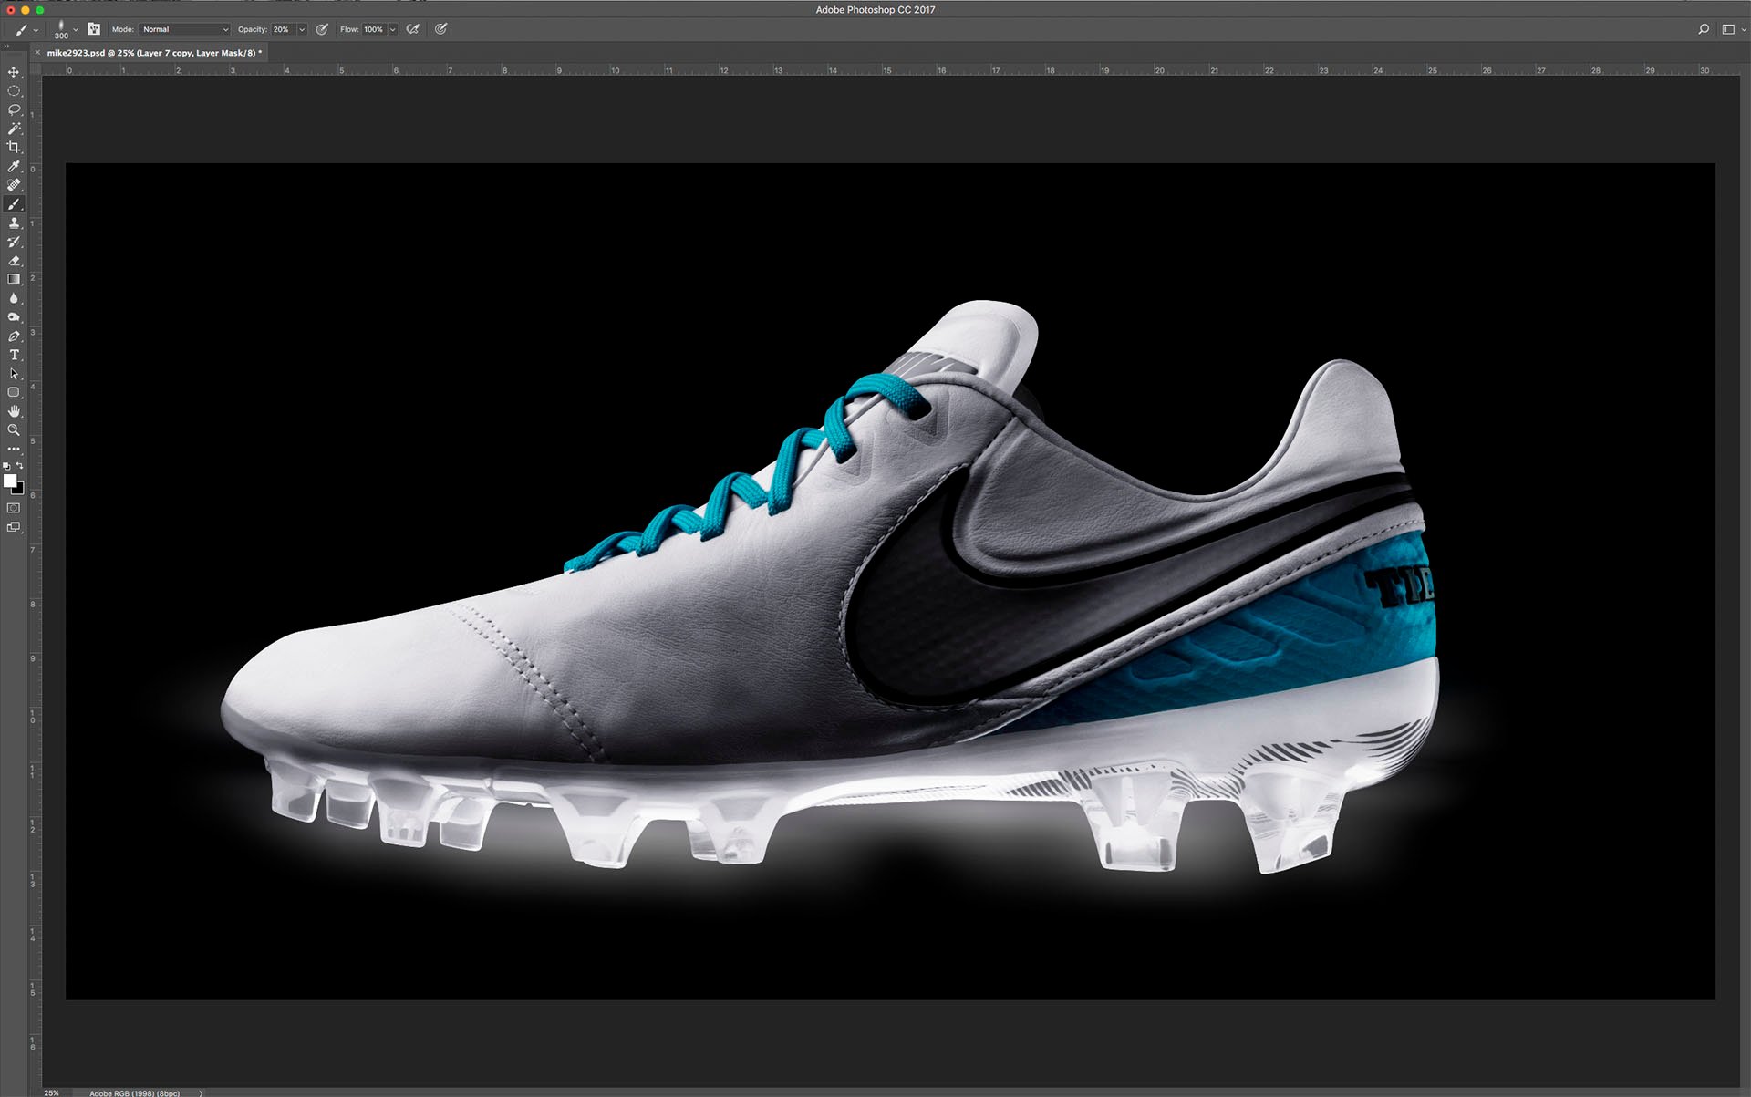Click the foreground color swatch
This screenshot has height=1097, width=1751.
[x=10, y=481]
